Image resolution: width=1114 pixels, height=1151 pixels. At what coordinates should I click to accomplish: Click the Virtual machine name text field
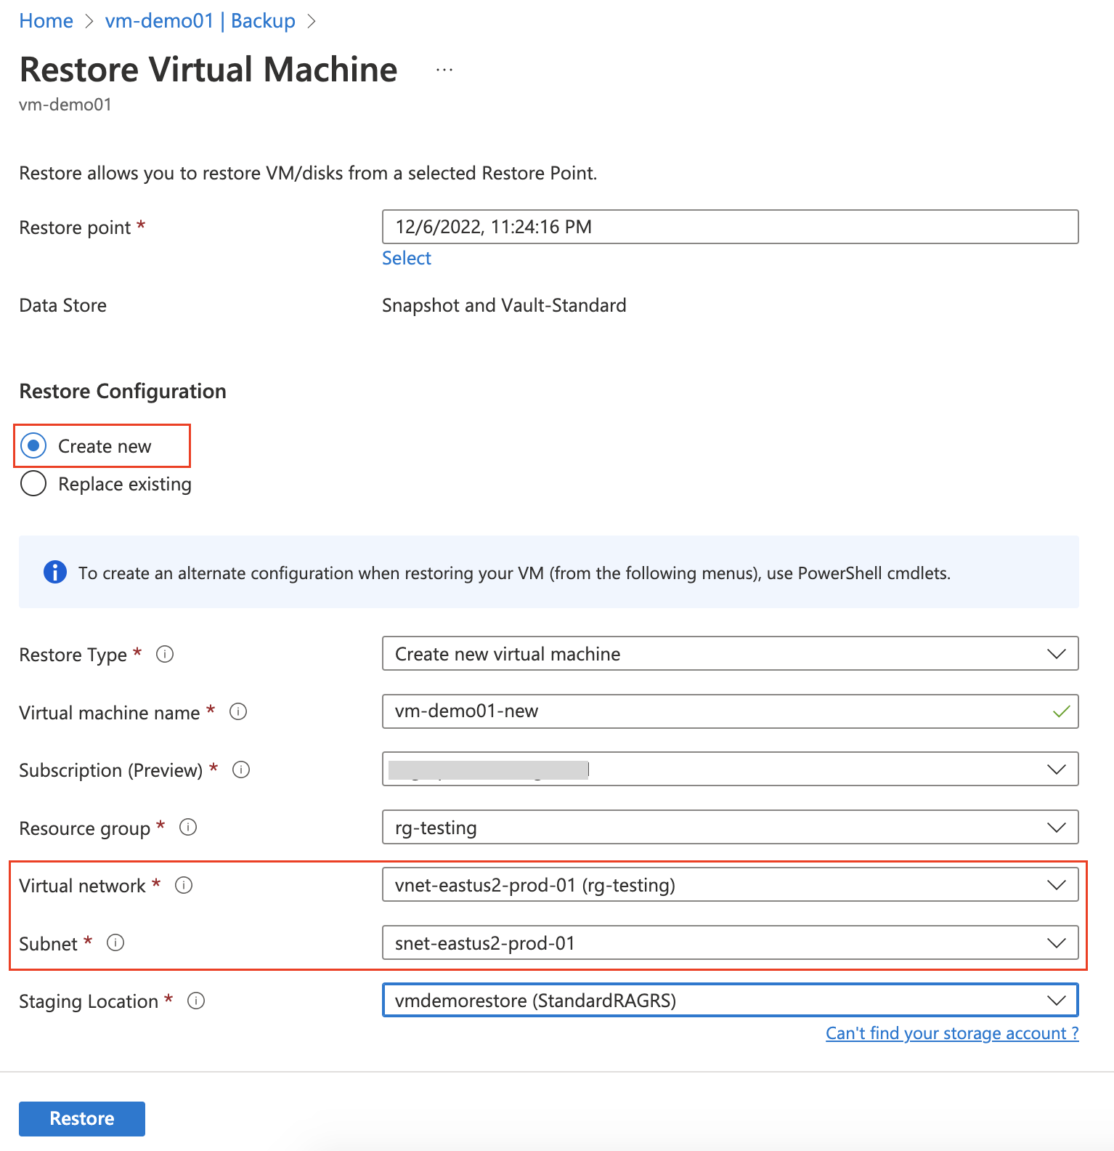pos(715,711)
